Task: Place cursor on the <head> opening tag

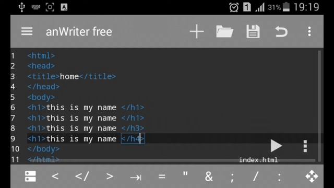Action: 41,66
